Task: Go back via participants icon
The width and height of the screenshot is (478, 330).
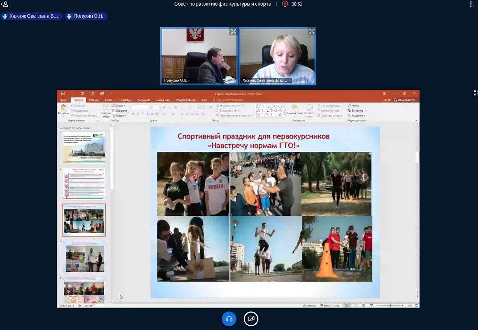Action: [x=5, y=4]
